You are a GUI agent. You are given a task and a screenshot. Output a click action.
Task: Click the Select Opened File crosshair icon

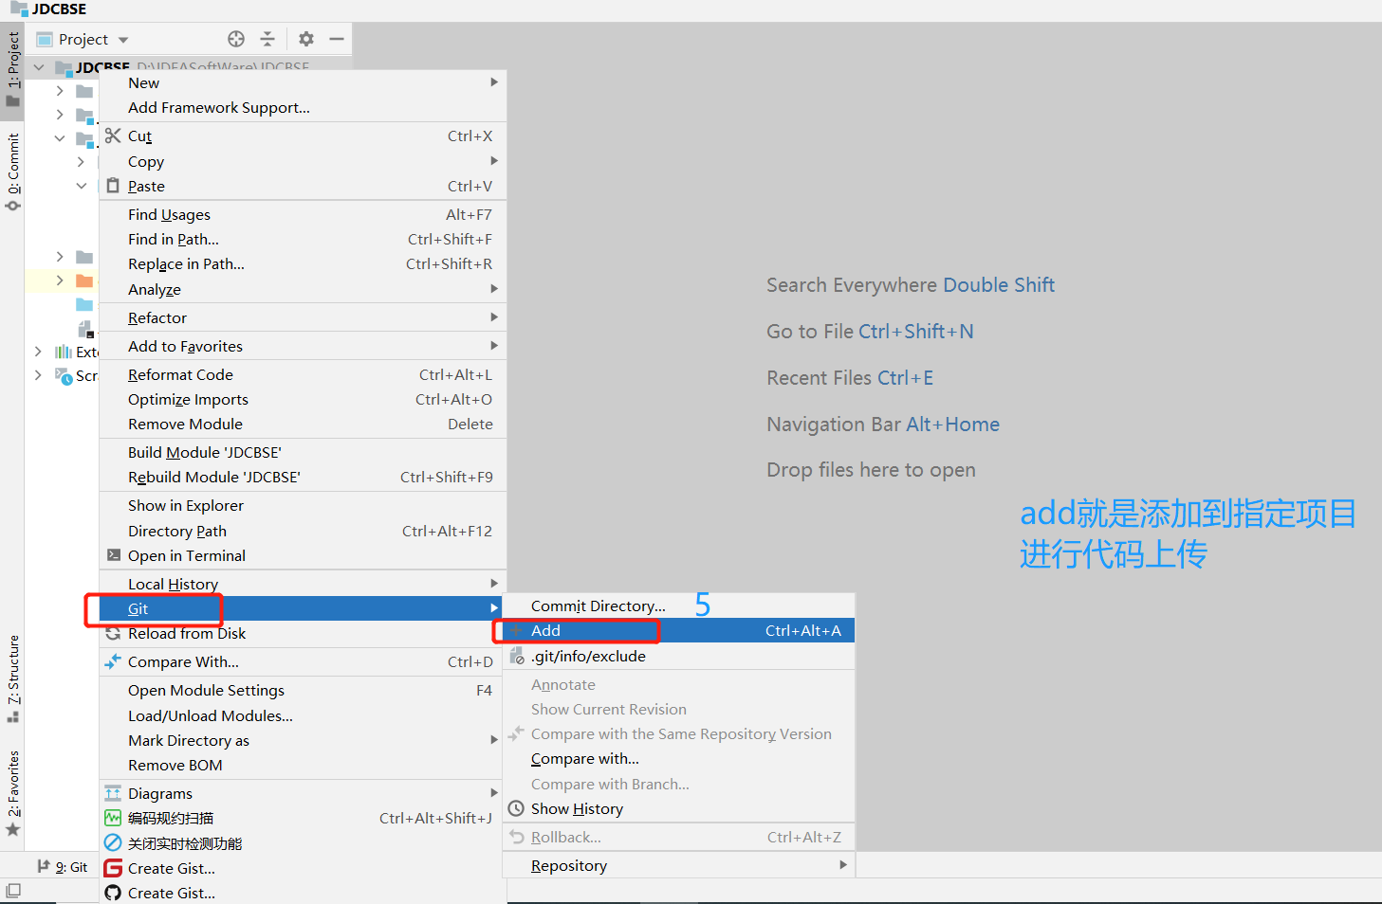(x=235, y=39)
